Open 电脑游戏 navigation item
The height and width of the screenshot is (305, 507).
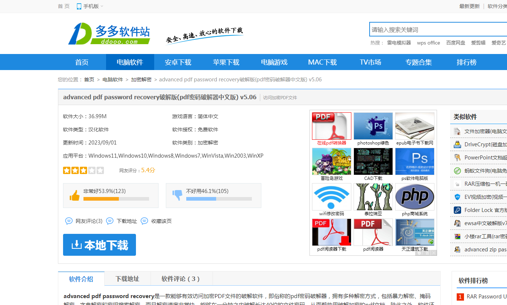tap(274, 62)
